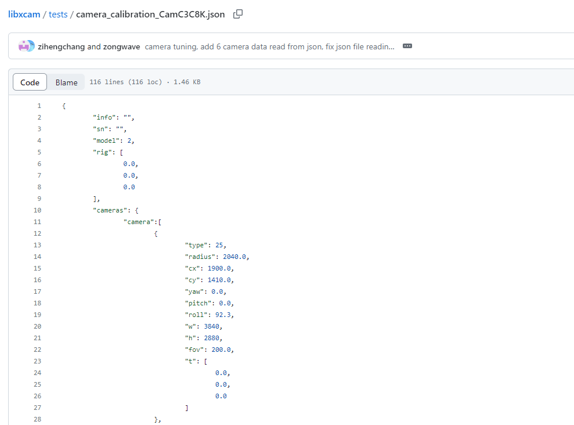Viewport: 574px width, 425px height.
Task: Click the "rig" key text
Action: click(102, 152)
